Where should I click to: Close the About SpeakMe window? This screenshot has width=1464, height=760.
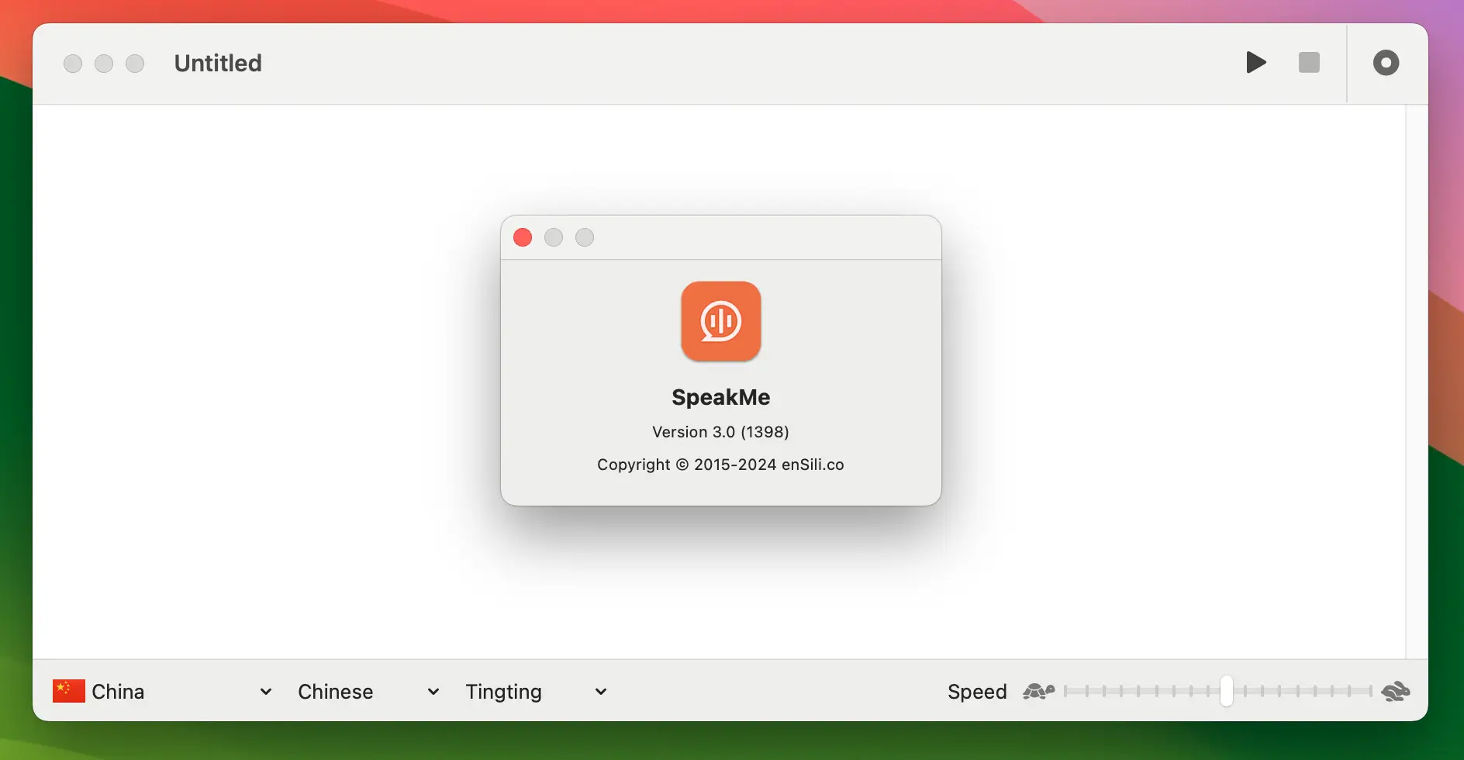523,237
